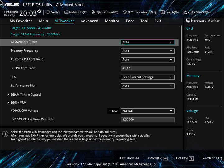Launch EZ Tuning Wizard(F11)
This screenshot has height=168, width=224.
[139, 12]
